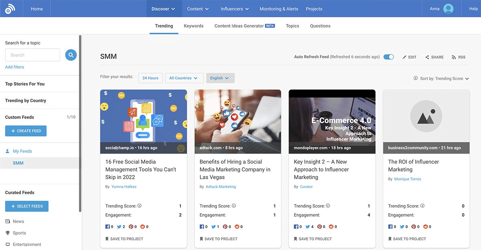This screenshot has height=250, width=481.
Task: Switch to the Topics tab
Action: (x=292, y=26)
